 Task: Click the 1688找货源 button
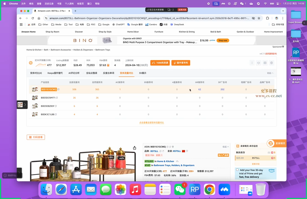(x=160, y=63)
